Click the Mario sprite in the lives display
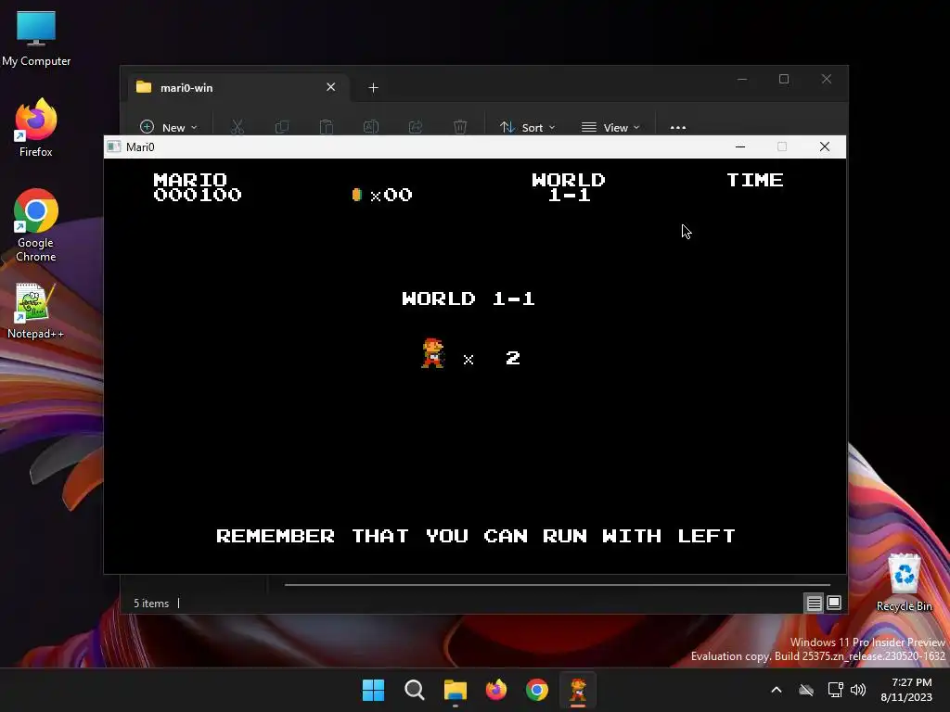Screen dimensions: 950x712 [433, 353]
